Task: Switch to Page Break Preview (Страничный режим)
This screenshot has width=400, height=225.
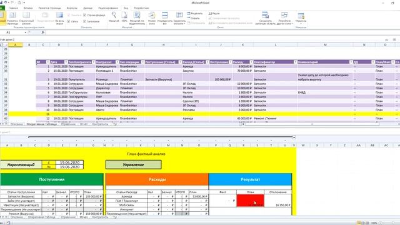Action: (x=26, y=18)
